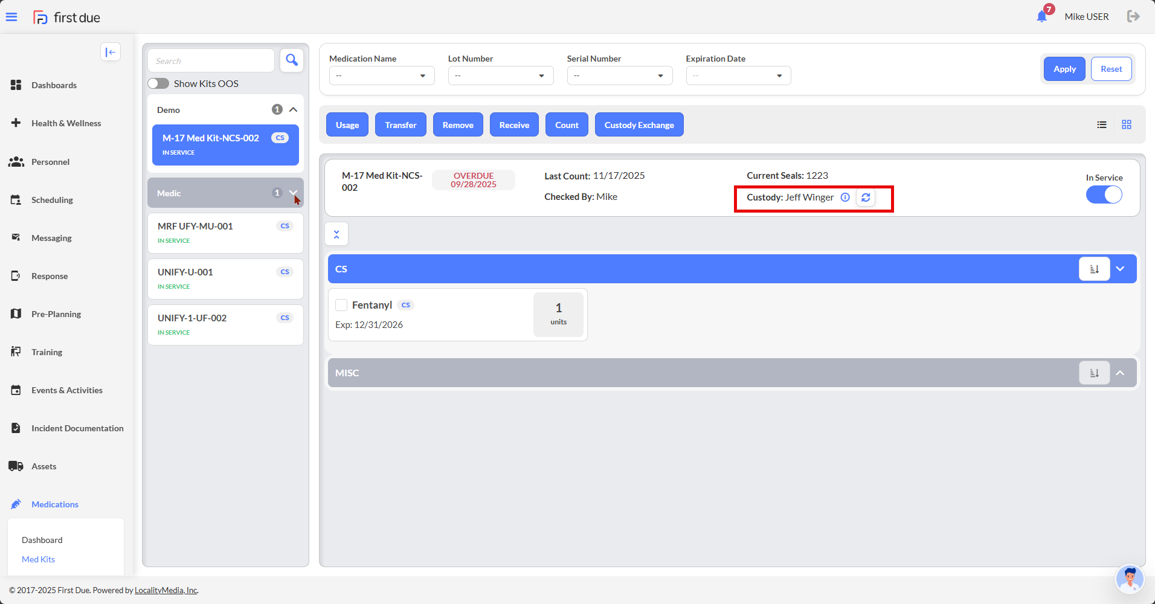Click the logout icon beside Mike USER
Viewport: 1155px width, 604px height.
(1133, 16)
